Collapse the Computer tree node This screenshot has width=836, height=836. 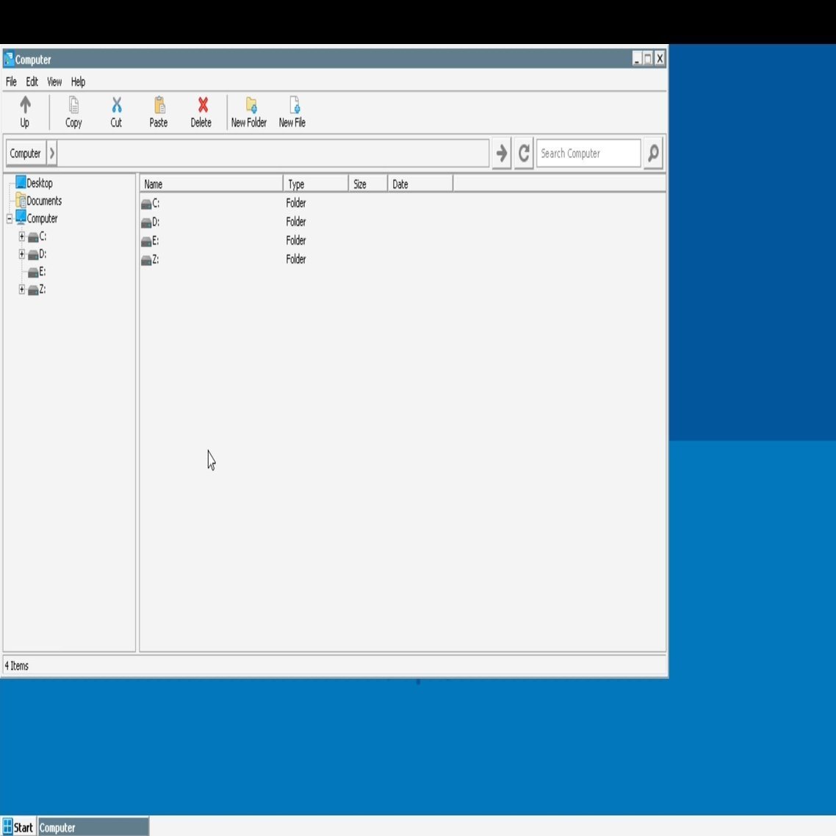(9, 219)
